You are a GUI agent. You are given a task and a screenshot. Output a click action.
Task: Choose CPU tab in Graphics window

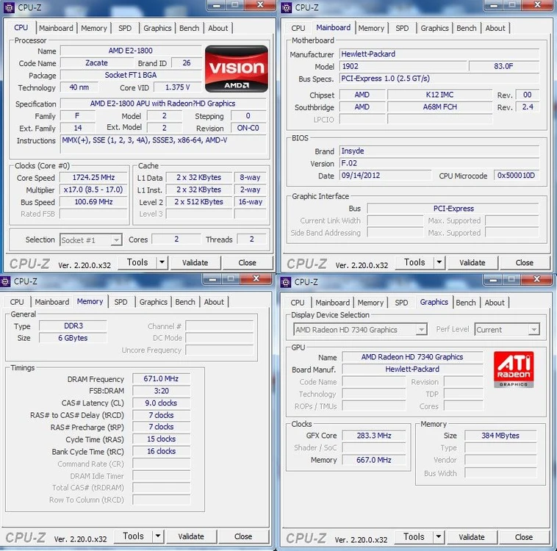point(298,303)
